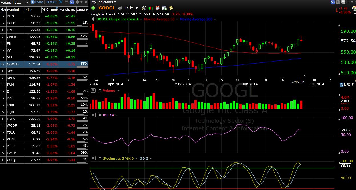Close the RSI 14 pane
The width and height of the screenshot is (356, 190).
pos(93,115)
